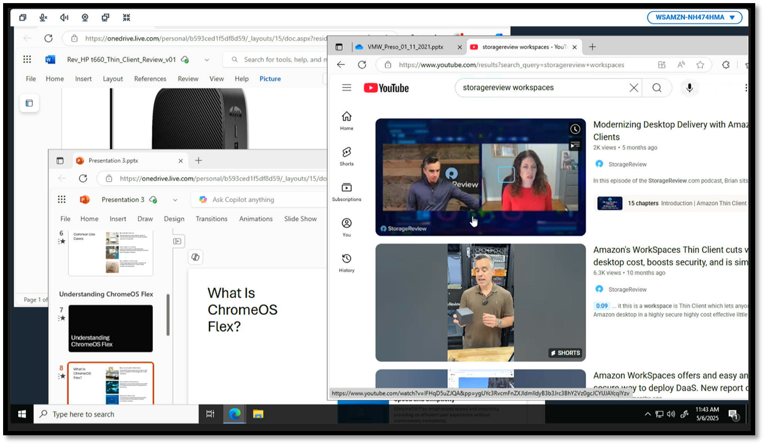The width and height of the screenshot is (765, 445).
Task: Toggle the speaker audio icon in WorkSpaces toolbar
Action: click(64, 18)
